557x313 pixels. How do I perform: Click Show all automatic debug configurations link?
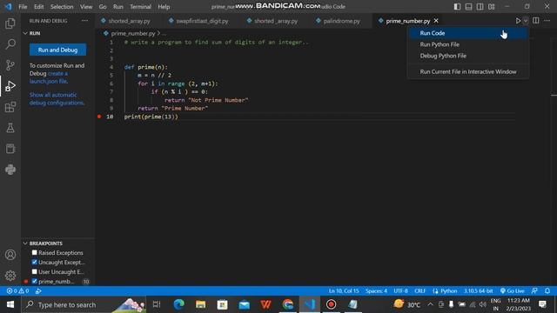click(x=57, y=98)
